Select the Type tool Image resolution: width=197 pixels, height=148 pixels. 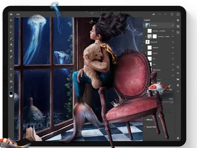click(11, 75)
